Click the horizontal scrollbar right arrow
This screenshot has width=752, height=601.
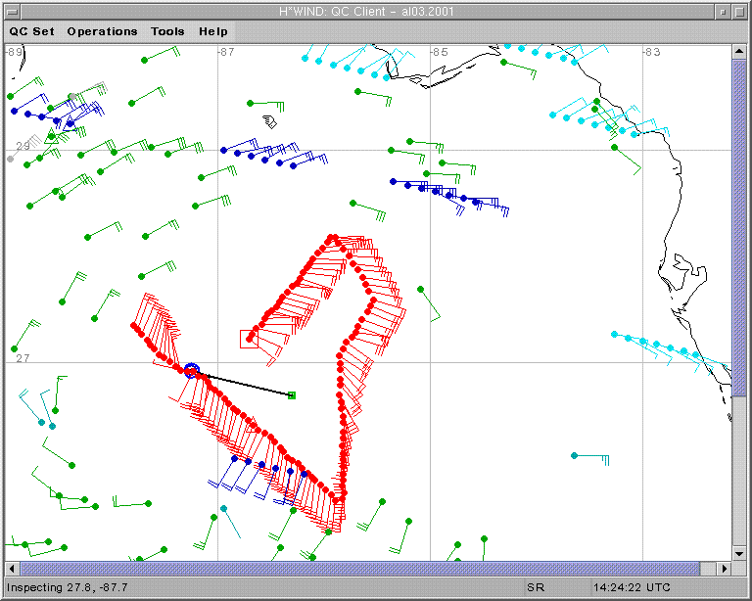click(x=726, y=569)
